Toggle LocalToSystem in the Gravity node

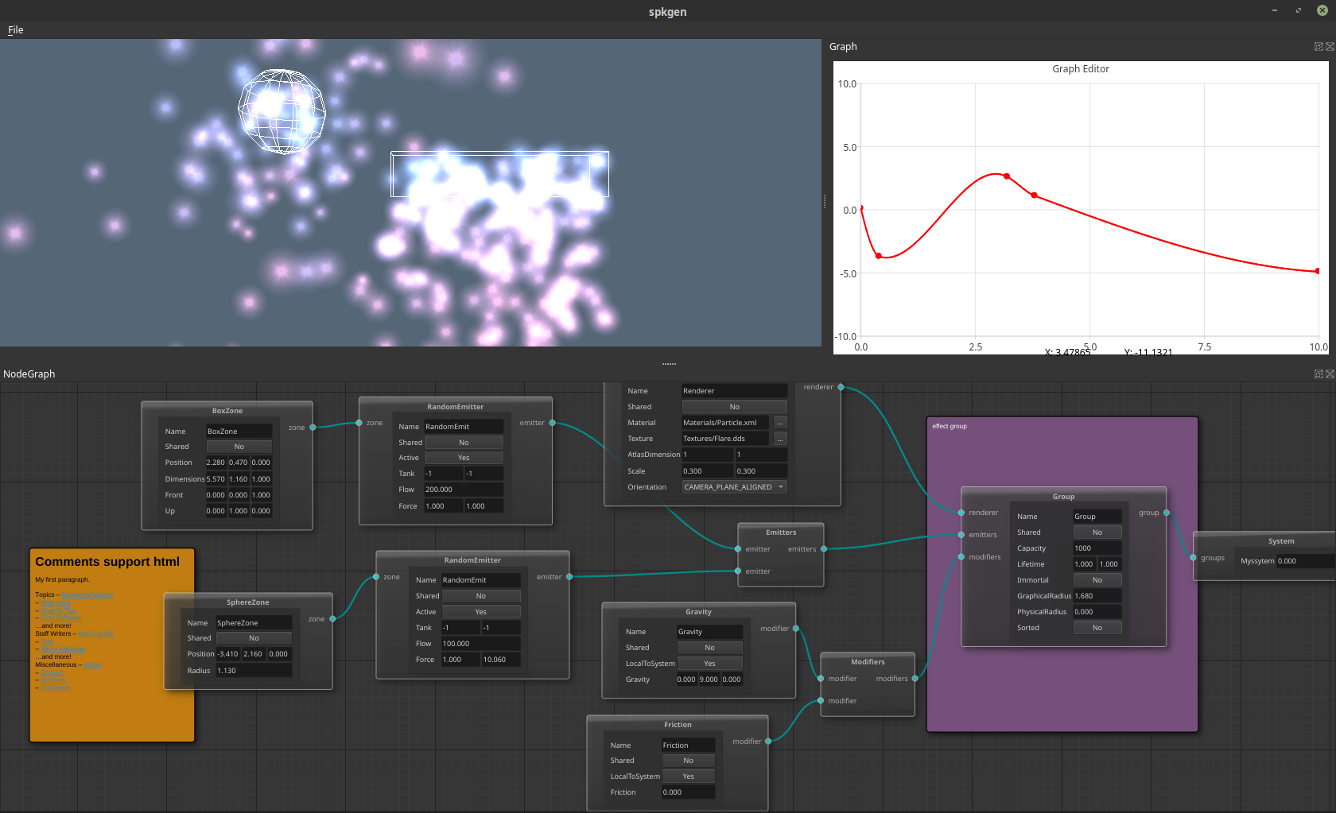coord(709,664)
